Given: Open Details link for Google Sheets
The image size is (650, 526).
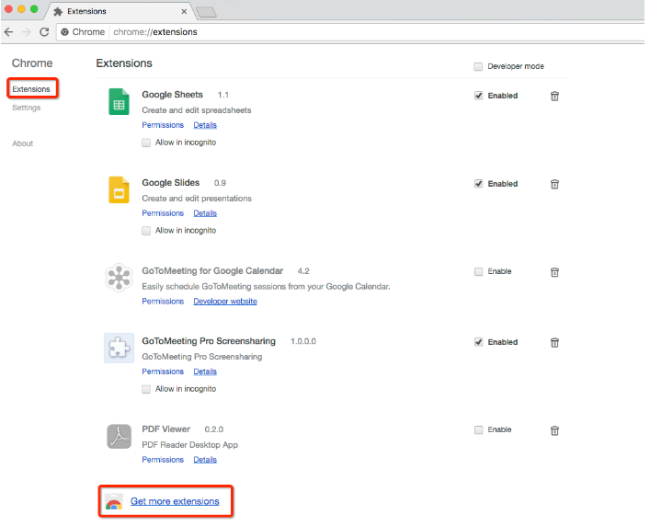Looking at the screenshot, I should [205, 125].
